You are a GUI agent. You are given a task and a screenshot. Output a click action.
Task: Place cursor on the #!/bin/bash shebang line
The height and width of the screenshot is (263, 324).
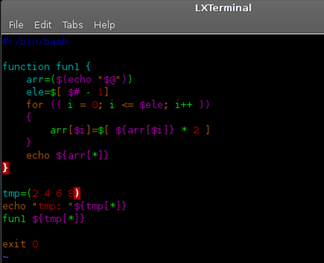(x=35, y=41)
